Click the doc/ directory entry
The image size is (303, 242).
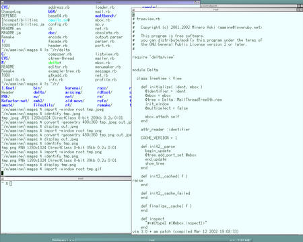[x=53, y=33]
